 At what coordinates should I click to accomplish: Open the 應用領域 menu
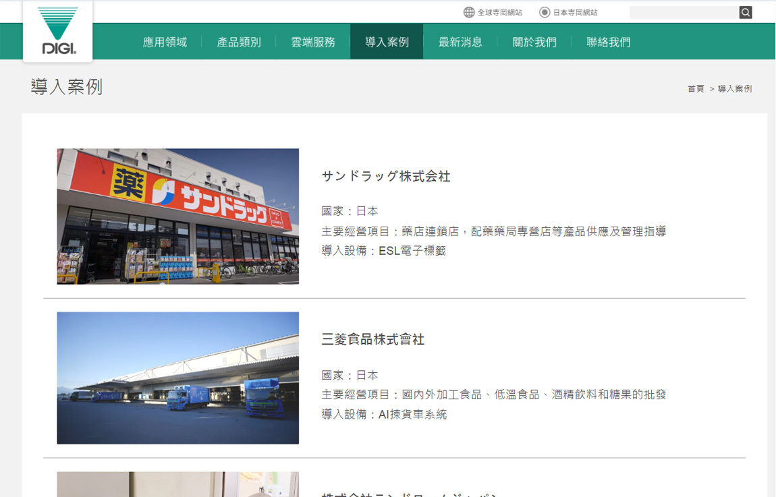coord(165,42)
